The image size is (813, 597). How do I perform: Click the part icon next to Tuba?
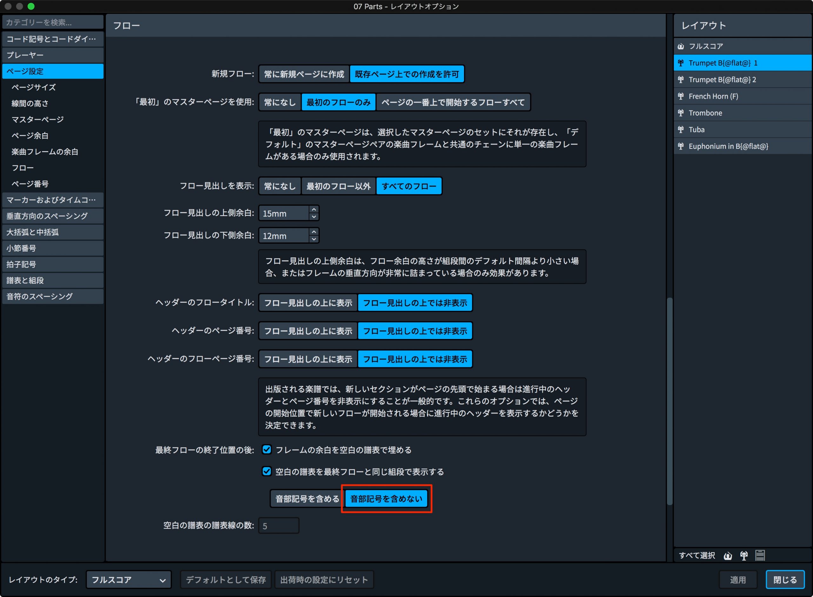pos(681,129)
